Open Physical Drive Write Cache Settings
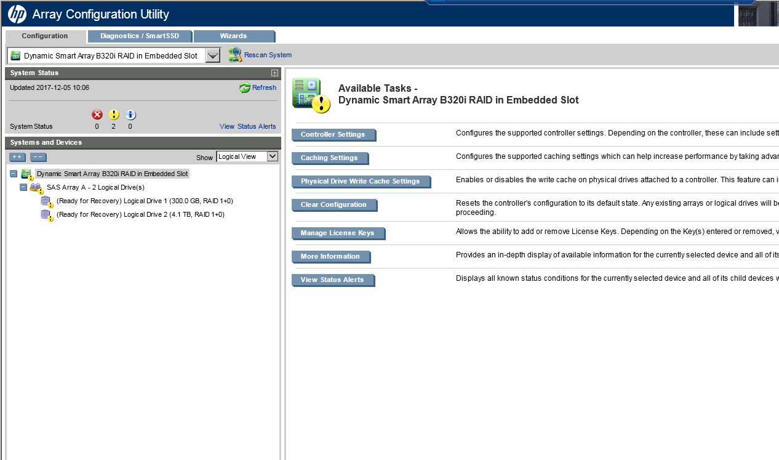The width and height of the screenshot is (779, 460). [361, 182]
